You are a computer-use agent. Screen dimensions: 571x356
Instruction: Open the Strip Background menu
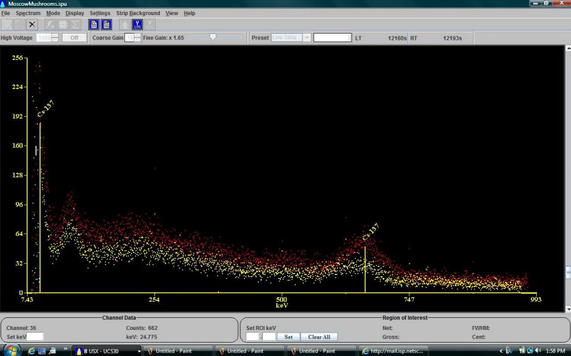tap(138, 13)
